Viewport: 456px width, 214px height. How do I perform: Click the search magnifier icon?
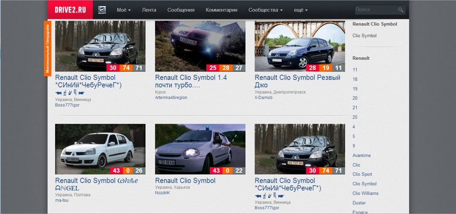[401, 10]
